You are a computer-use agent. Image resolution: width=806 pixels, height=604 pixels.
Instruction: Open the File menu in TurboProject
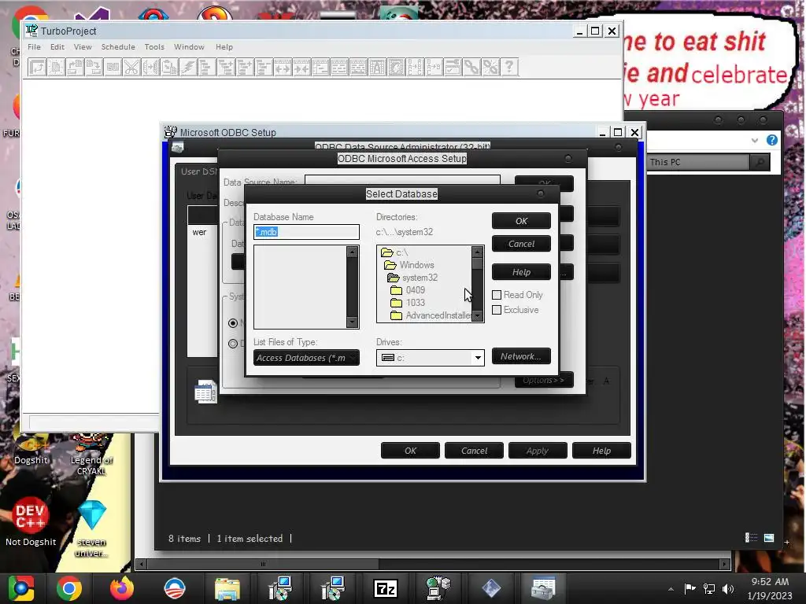(34, 46)
